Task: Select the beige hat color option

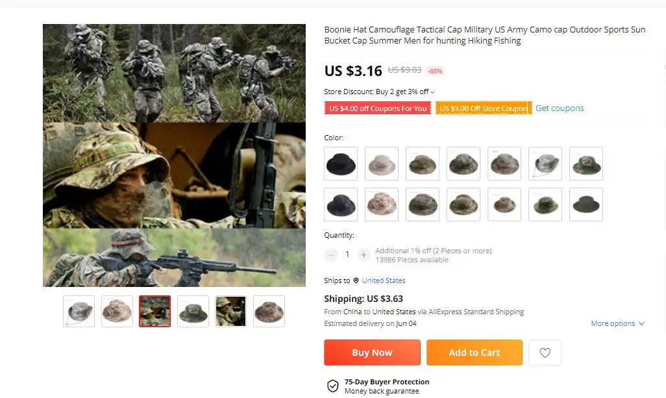Action: coord(382,164)
